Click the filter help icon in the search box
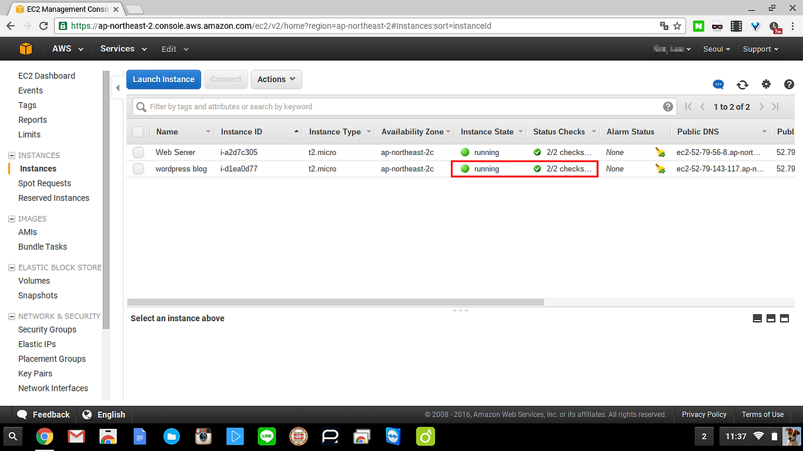 point(668,107)
